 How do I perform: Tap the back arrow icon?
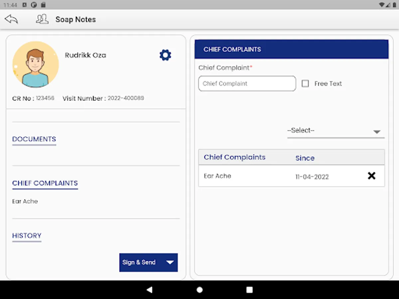(x=11, y=19)
